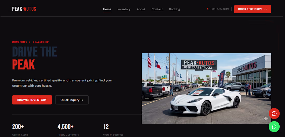
Task: Open the Home nav link
Action: coord(107,9)
